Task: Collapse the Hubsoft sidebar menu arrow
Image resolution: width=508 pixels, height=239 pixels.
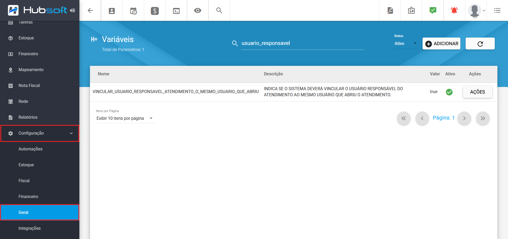Action: pos(72,11)
